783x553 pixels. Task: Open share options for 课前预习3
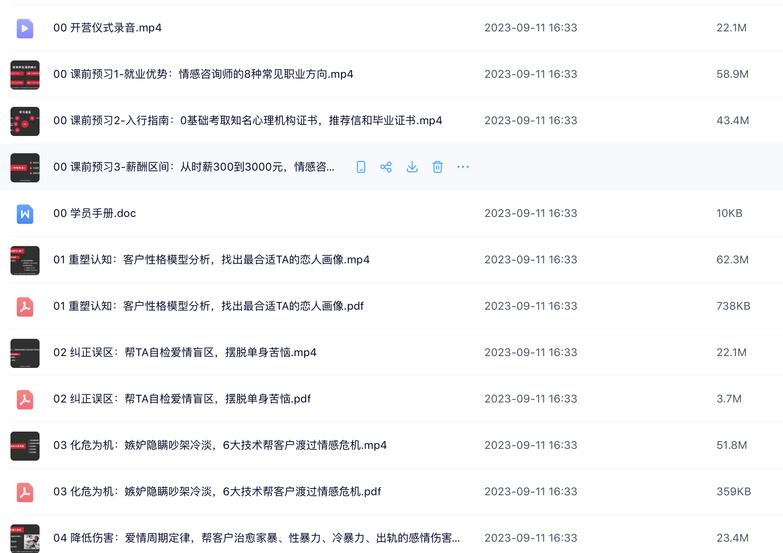coord(386,167)
